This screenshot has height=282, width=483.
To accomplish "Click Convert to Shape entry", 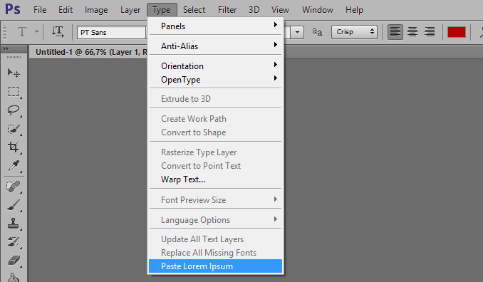I will click(x=216, y=132).
